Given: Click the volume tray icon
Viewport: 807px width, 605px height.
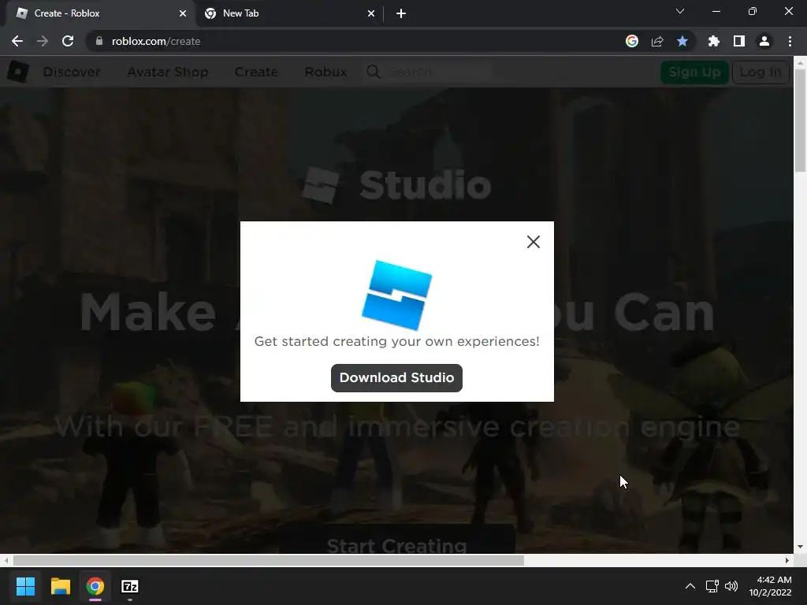Looking at the screenshot, I should coord(731,586).
